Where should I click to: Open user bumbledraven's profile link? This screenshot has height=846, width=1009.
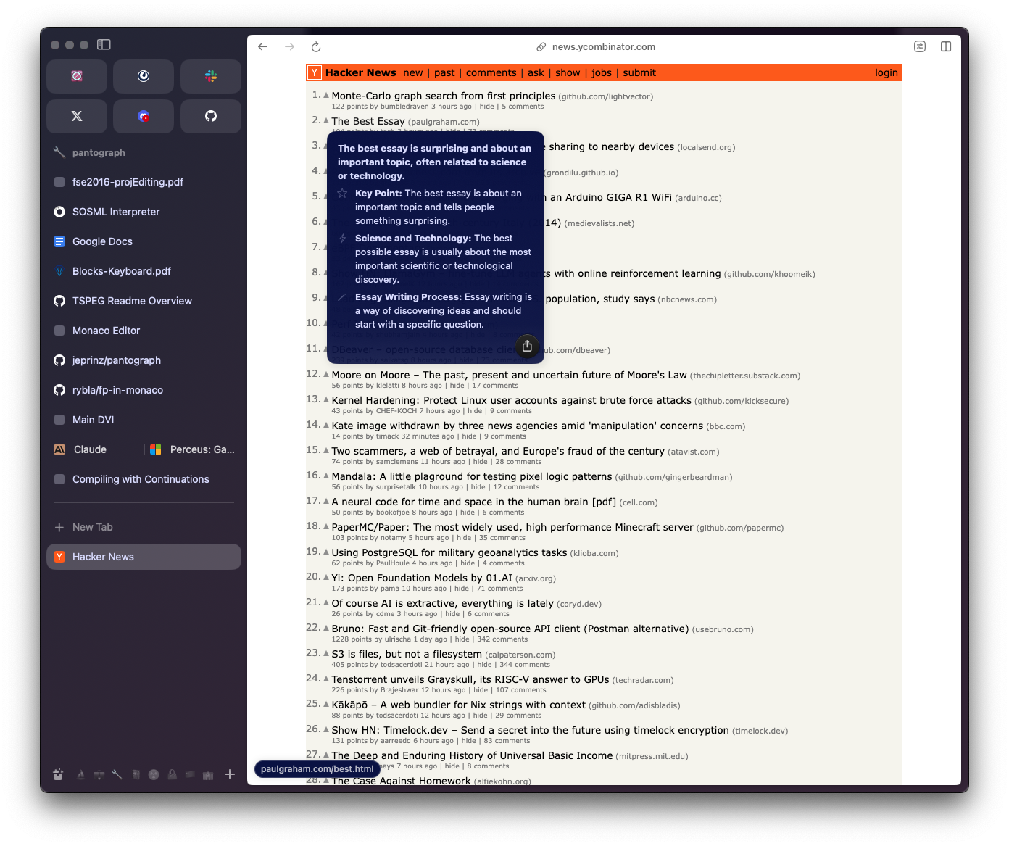[404, 107]
